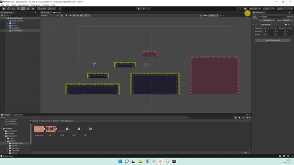
Task: Click the object name field in Inspector
Action: (272, 17)
